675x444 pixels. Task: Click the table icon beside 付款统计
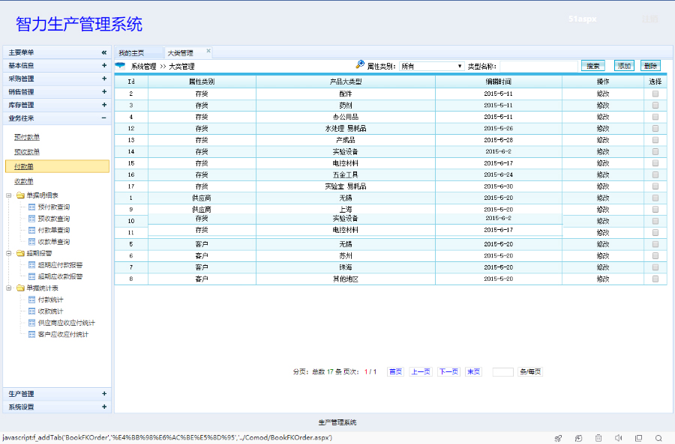pos(31,300)
